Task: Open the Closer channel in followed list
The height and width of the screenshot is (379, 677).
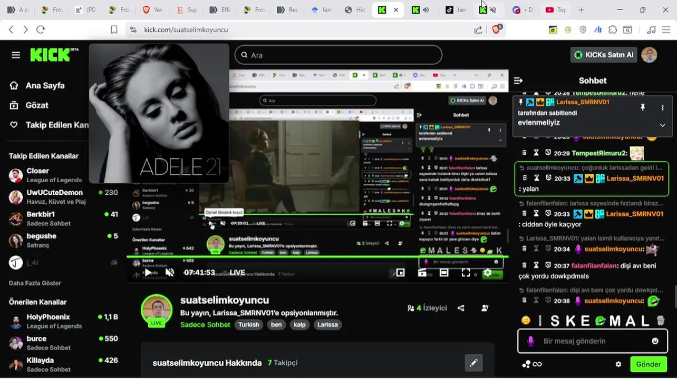Action: [63, 175]
